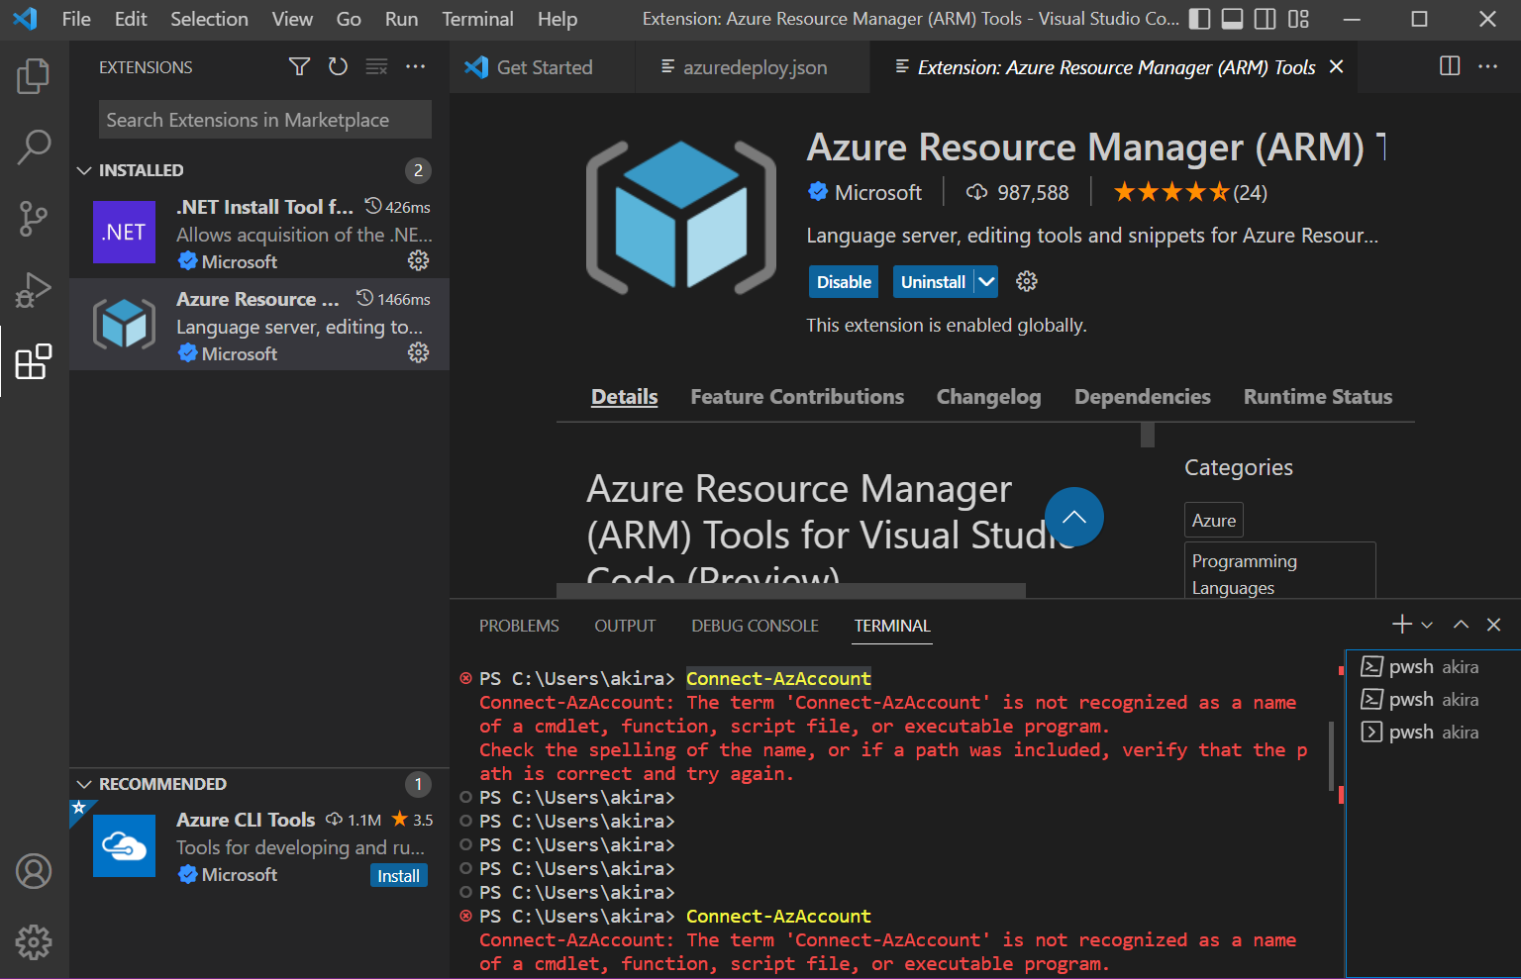The width and height of the screenshot is (1521, 979).
Task: Refresh the extensions list
Action: 338,66
